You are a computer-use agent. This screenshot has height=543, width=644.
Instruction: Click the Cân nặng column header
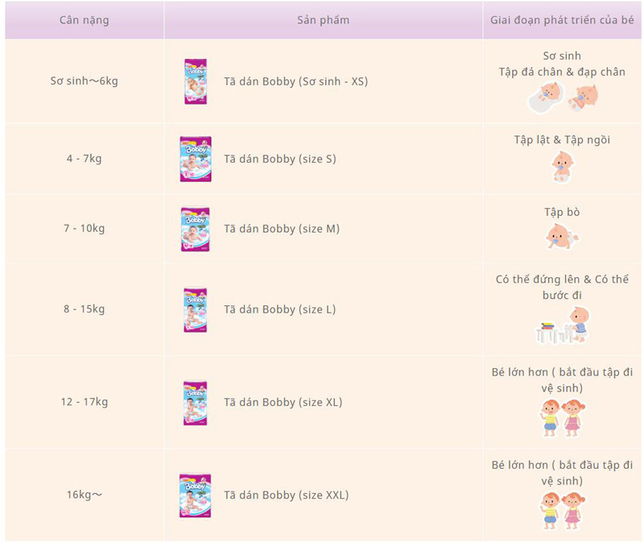(x=85, y=20)
